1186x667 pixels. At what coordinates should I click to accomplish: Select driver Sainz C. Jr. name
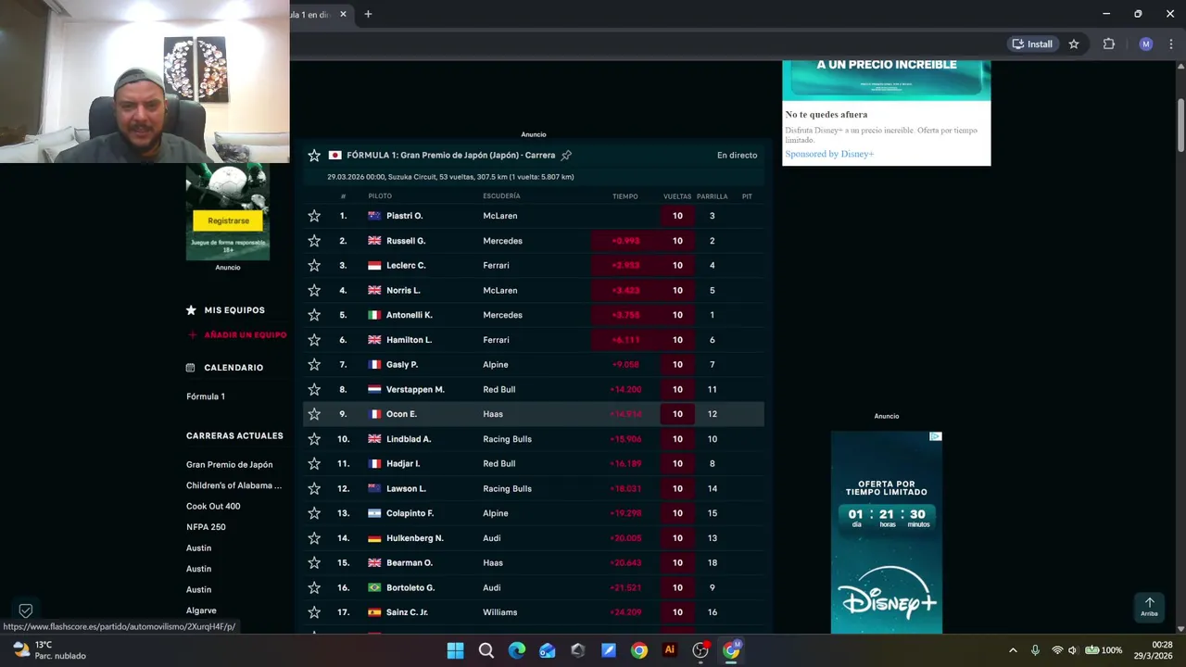(x=407, y=612)
